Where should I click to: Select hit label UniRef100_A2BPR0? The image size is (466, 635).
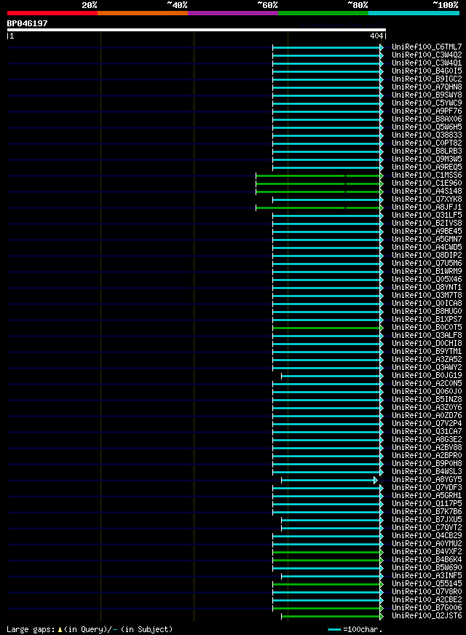(427, 456)
